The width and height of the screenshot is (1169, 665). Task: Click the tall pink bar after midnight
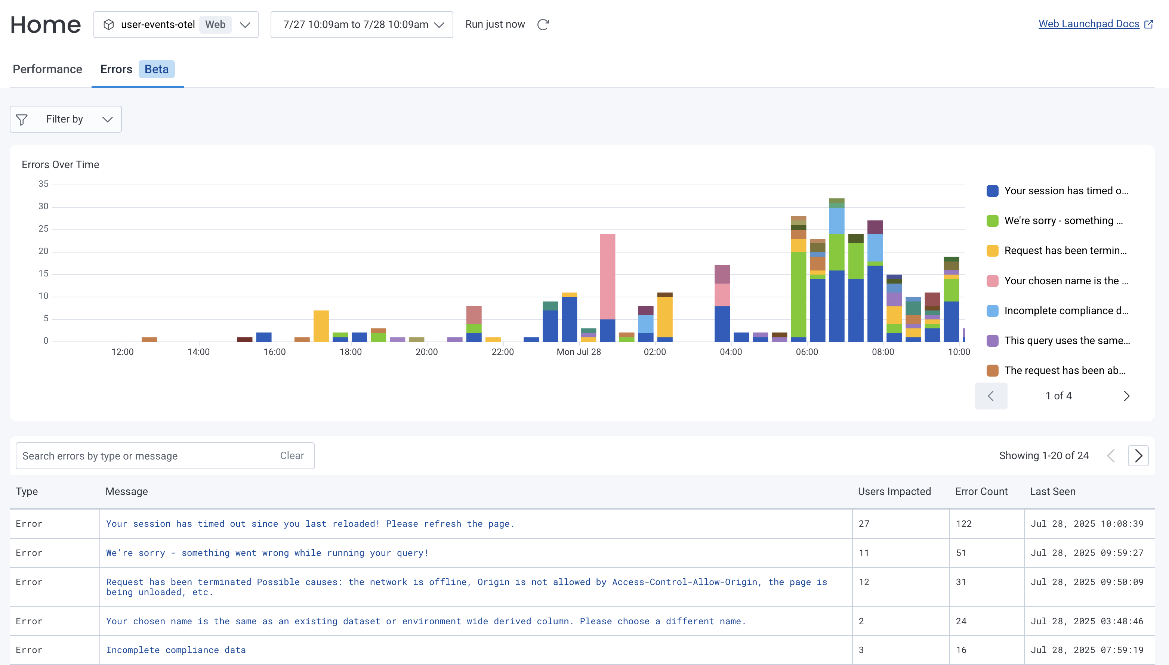(607, 277)
